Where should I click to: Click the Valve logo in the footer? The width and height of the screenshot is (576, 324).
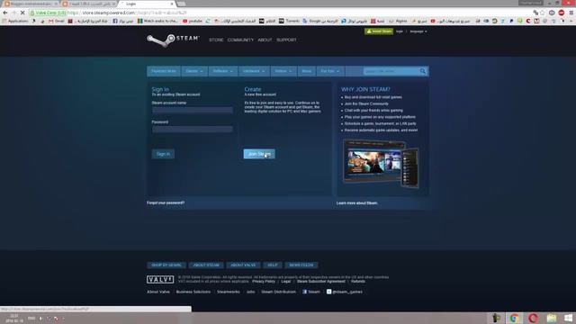[x=160, y=280]
